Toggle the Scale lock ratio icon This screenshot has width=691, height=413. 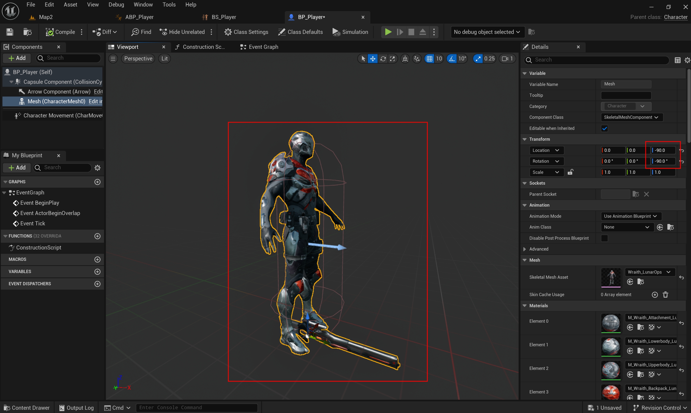tap(570, 172)
